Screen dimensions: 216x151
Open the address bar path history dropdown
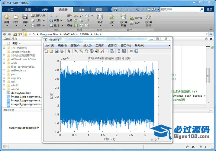pyautogui.click(x=207, y=34)
